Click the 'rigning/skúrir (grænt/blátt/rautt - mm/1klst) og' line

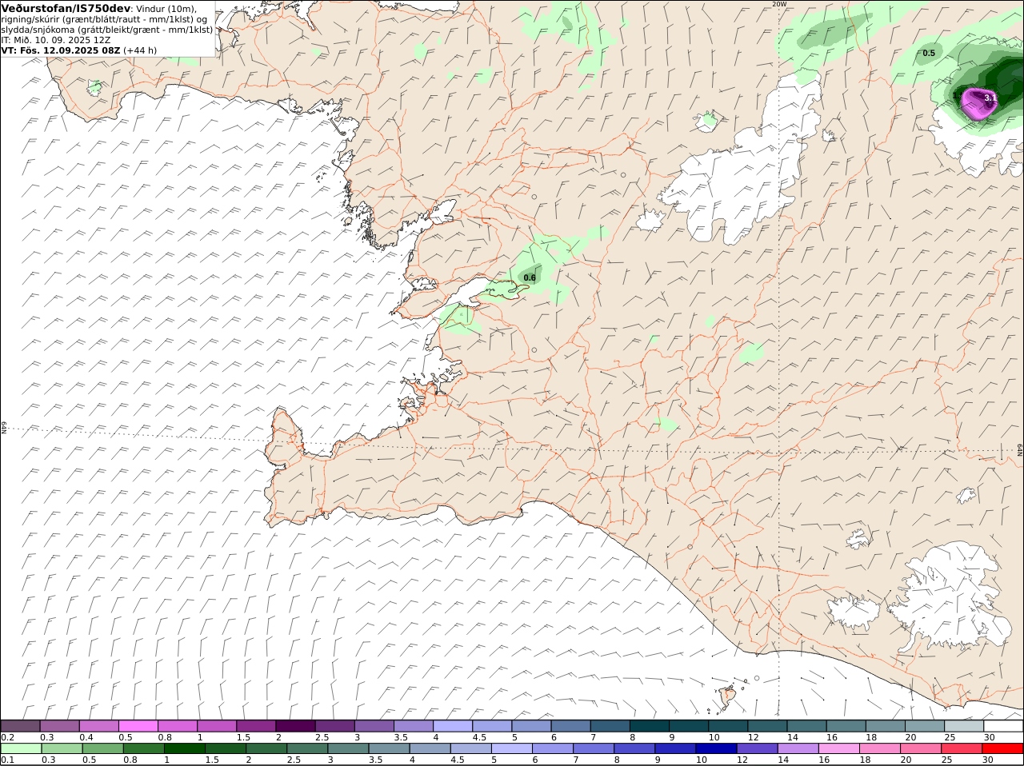click(x=104, y=18)
